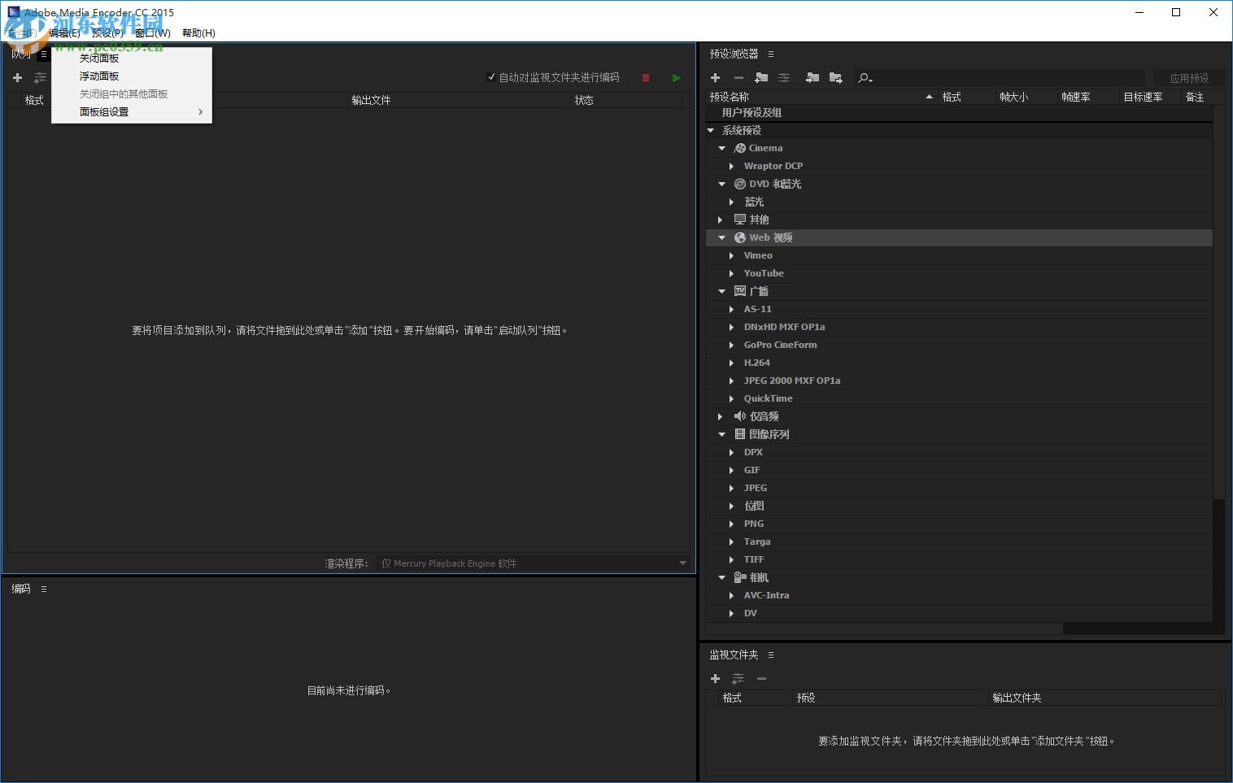Expand the H.264 preset category
1233x783 pixels.
[x=731, y=363]
